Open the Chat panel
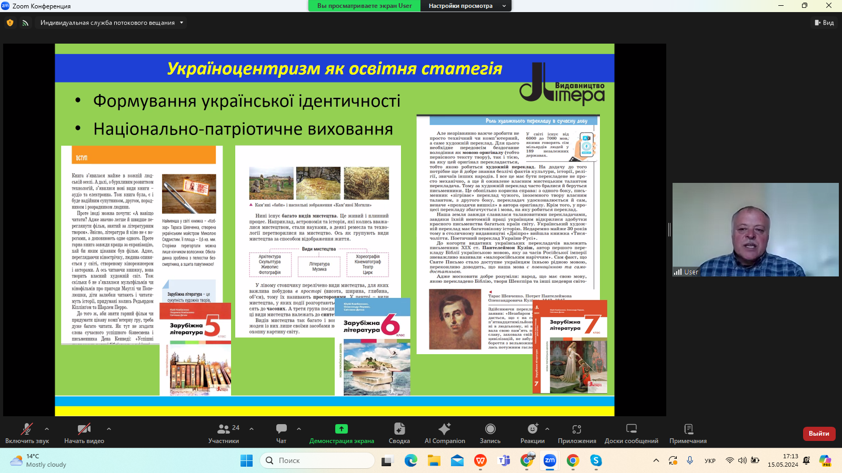 (x=282, y=434)
